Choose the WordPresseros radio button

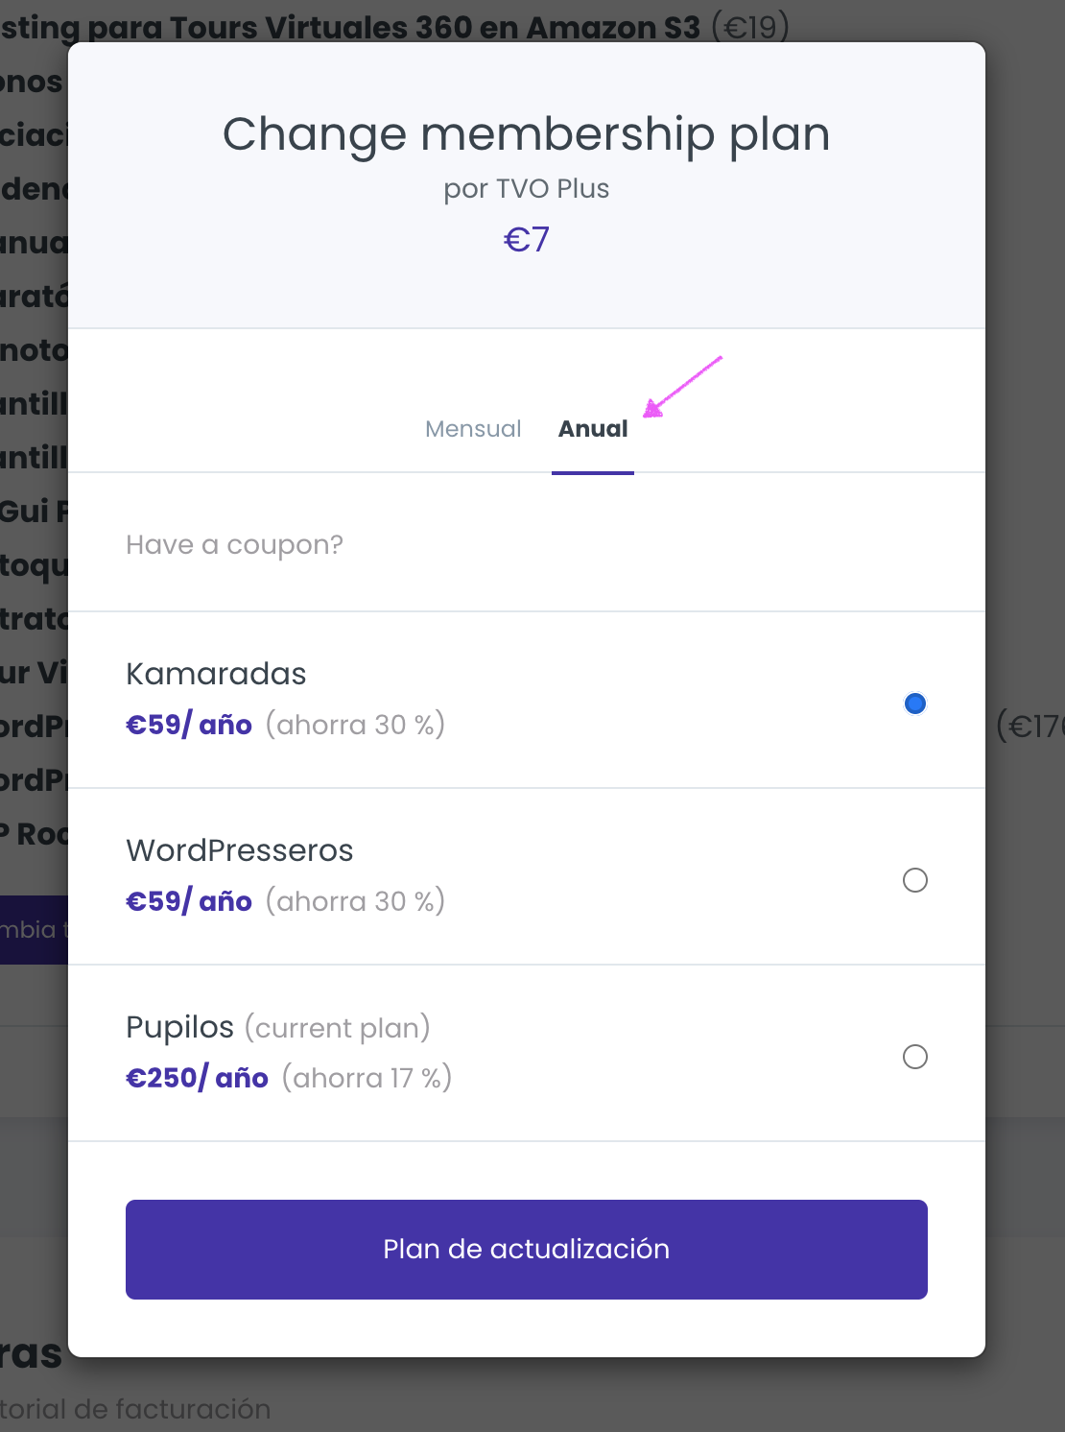(x=915, y=880)
